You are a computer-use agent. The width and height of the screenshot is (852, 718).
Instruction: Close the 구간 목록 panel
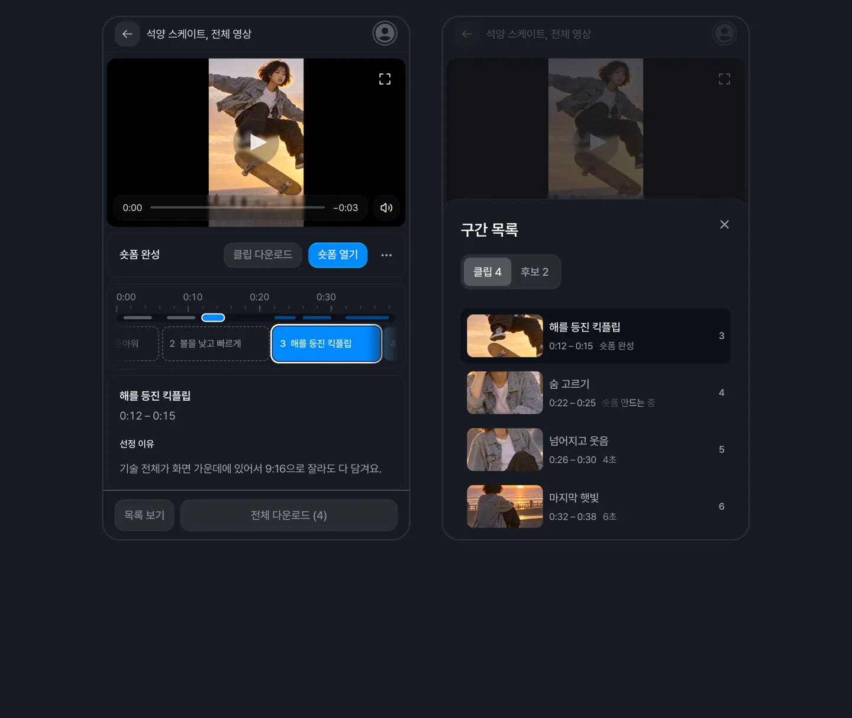click(724, 224)
